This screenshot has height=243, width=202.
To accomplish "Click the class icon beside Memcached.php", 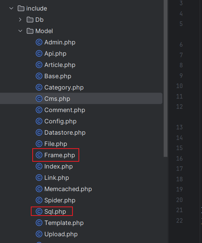I will click(39, 189).
